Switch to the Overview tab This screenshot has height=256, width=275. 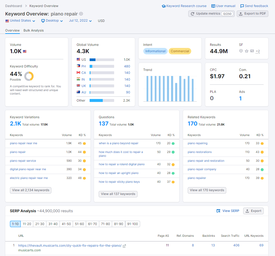pos(13,30)
